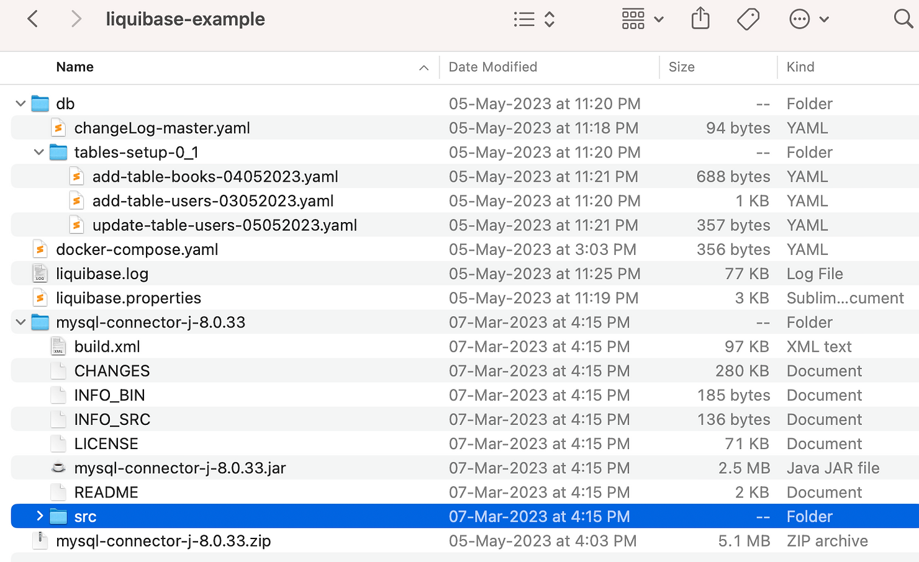Screen dimensions: 919x562
Task: Open the list view switcher
Action: [x=533, y=19]
